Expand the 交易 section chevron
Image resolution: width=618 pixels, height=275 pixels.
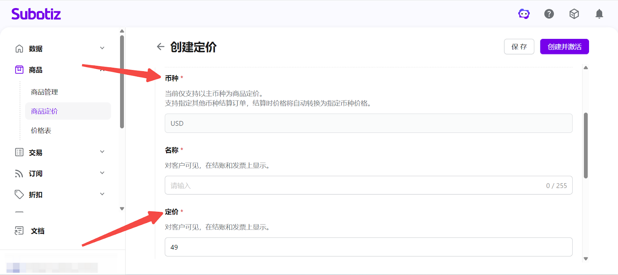click(102, 152)
